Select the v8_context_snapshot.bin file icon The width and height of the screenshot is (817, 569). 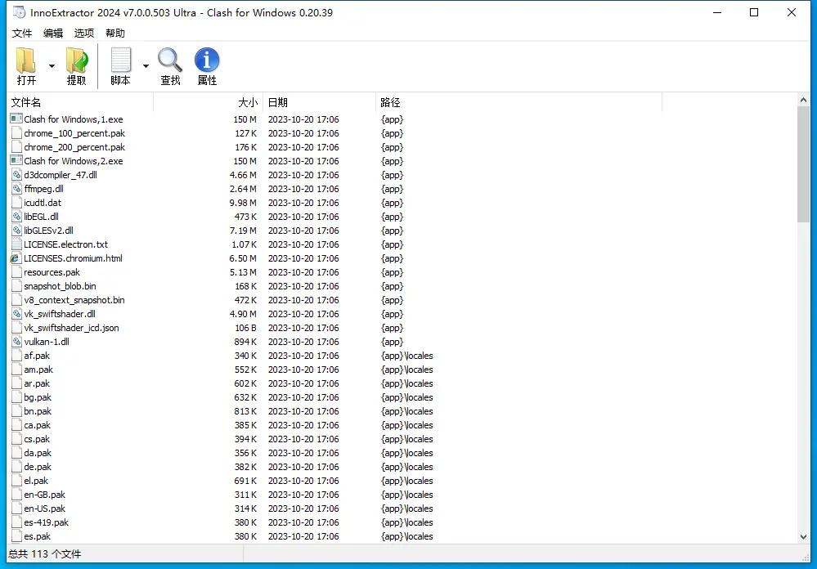pyautogui.click(x=16, y=299)
